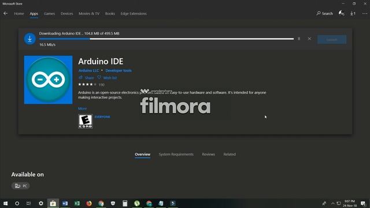Click the taskbar clock showing 9:07 PM
The width and height of the screenshot is (370, 208).
pyautogui.click(x=350, y=203)
